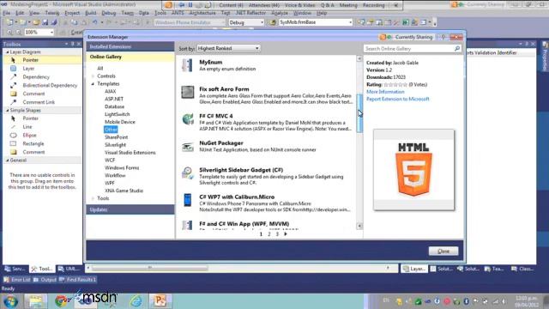The image size is (549, 309).
Task: Select the Pointer tool under Simple Shapes
Action: tap(31, 118)
